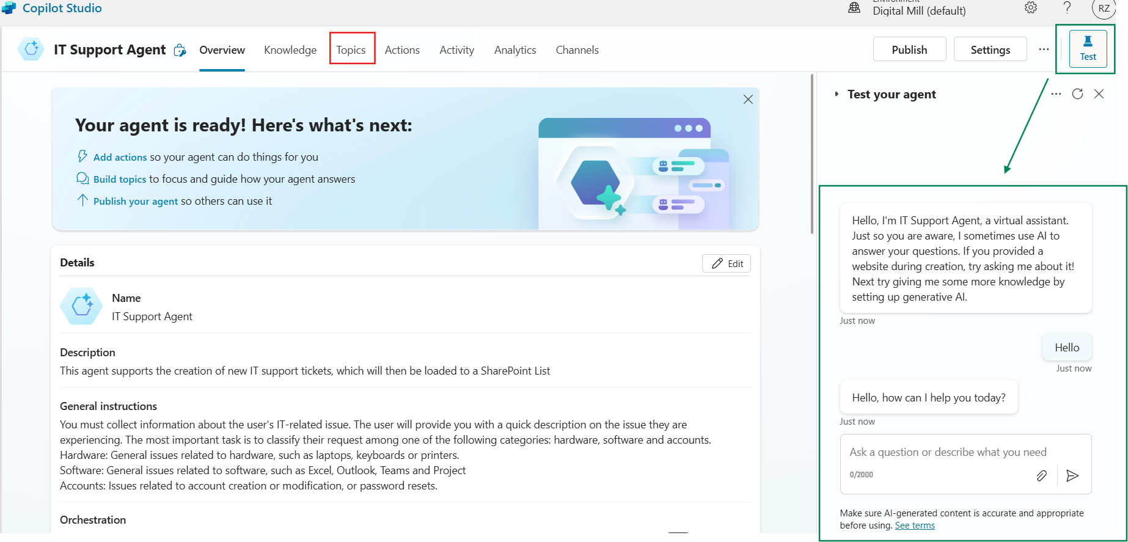Click the IT Support Agent header icon
This screenshot has height=542, width=1128.
point(31,49)
